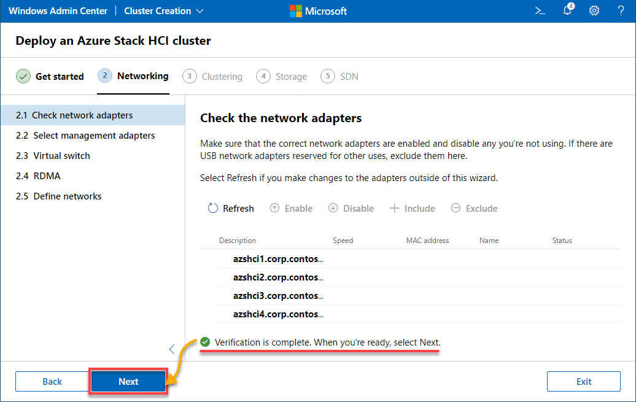Open the notifications bell icon
This screenshot has height=402, width=636.
[x=568, y=9]
